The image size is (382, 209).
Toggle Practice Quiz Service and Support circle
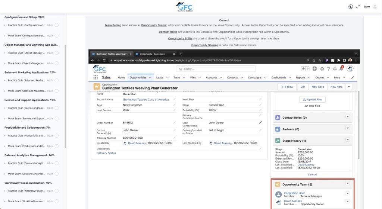pos(57,108)
